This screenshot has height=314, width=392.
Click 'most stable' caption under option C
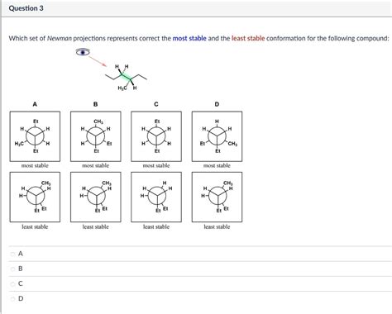156,165
